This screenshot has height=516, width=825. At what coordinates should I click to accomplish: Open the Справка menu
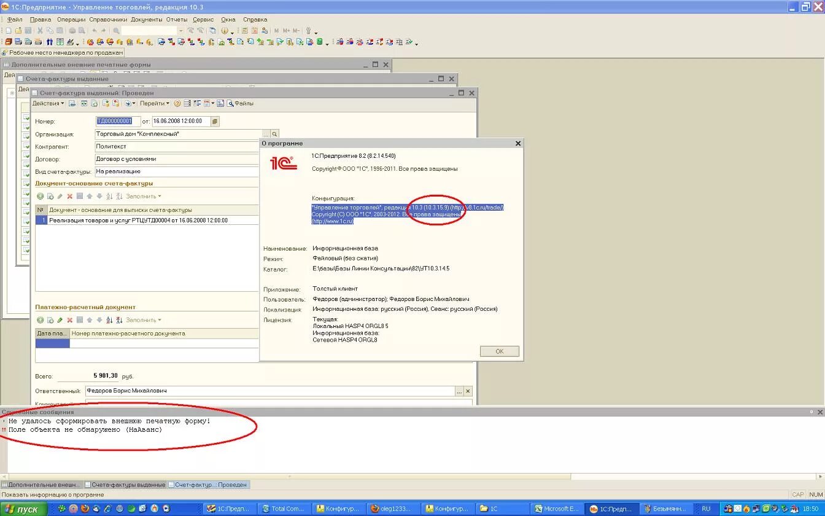(255, 20)
